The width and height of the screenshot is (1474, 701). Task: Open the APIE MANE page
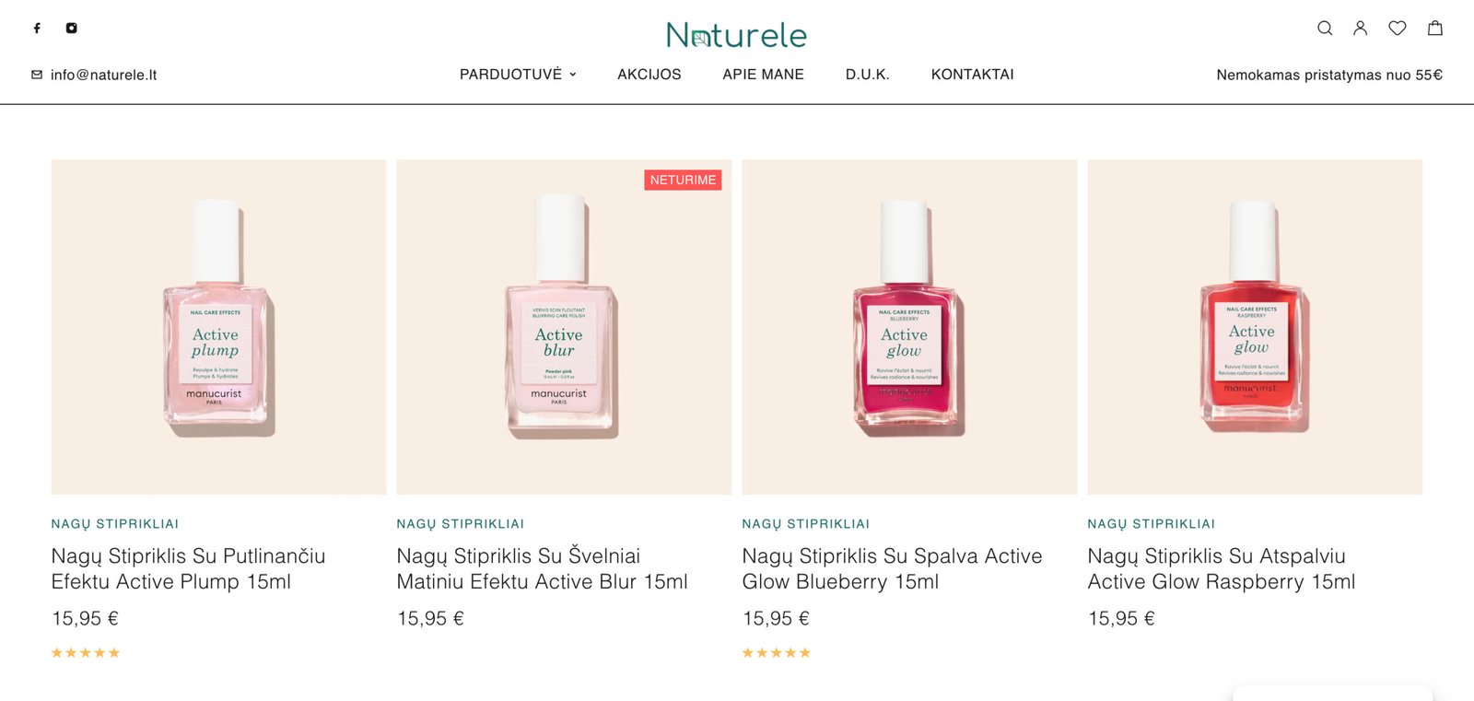763,75
